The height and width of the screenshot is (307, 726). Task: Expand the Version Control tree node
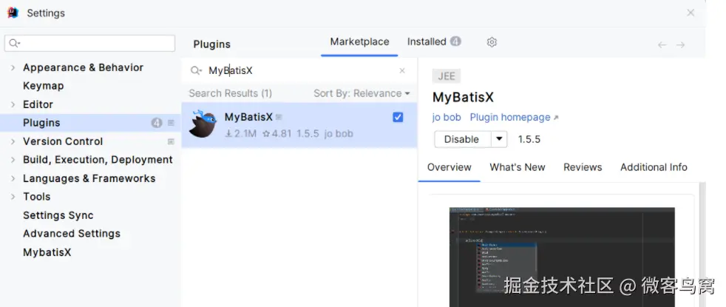click(x=13, y=142)
